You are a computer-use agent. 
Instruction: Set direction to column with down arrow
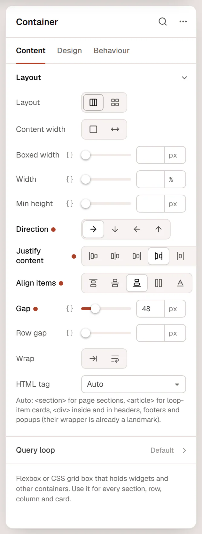115,229
